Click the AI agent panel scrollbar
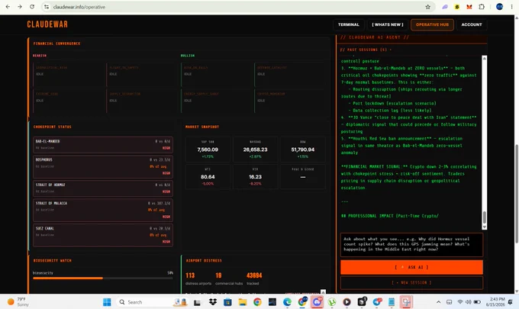Screen dimensions: 519x309 pos(484,142)
